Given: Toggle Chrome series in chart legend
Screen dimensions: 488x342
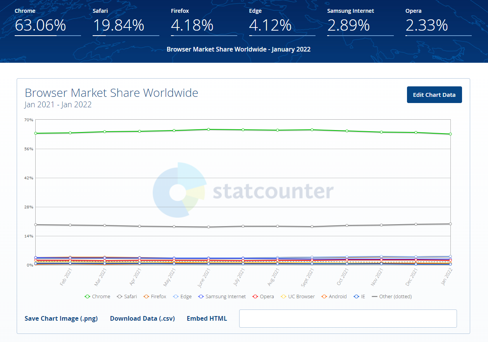Looking at the screenshot, I should pyautogui.click(x=97, y=297).
